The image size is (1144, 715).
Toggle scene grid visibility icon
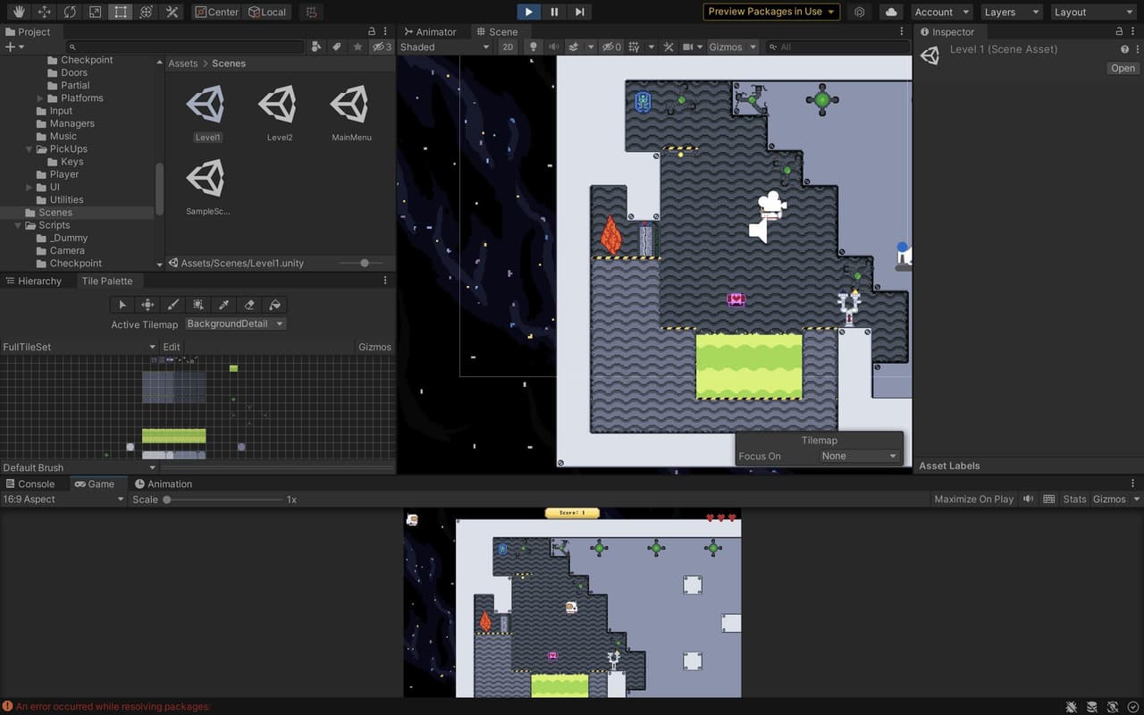pos(635,46)
